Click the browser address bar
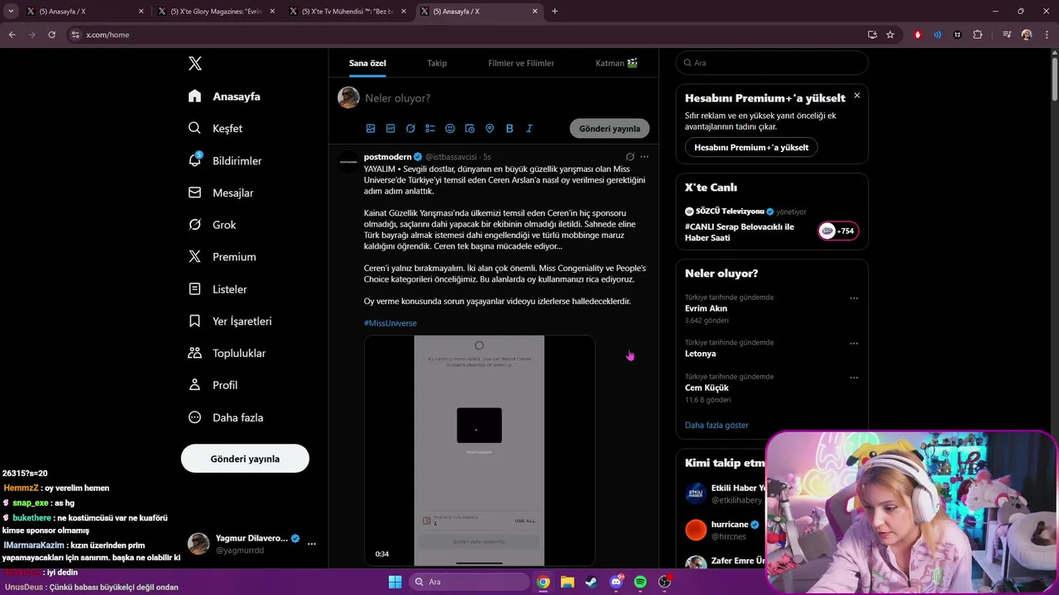 463,35
